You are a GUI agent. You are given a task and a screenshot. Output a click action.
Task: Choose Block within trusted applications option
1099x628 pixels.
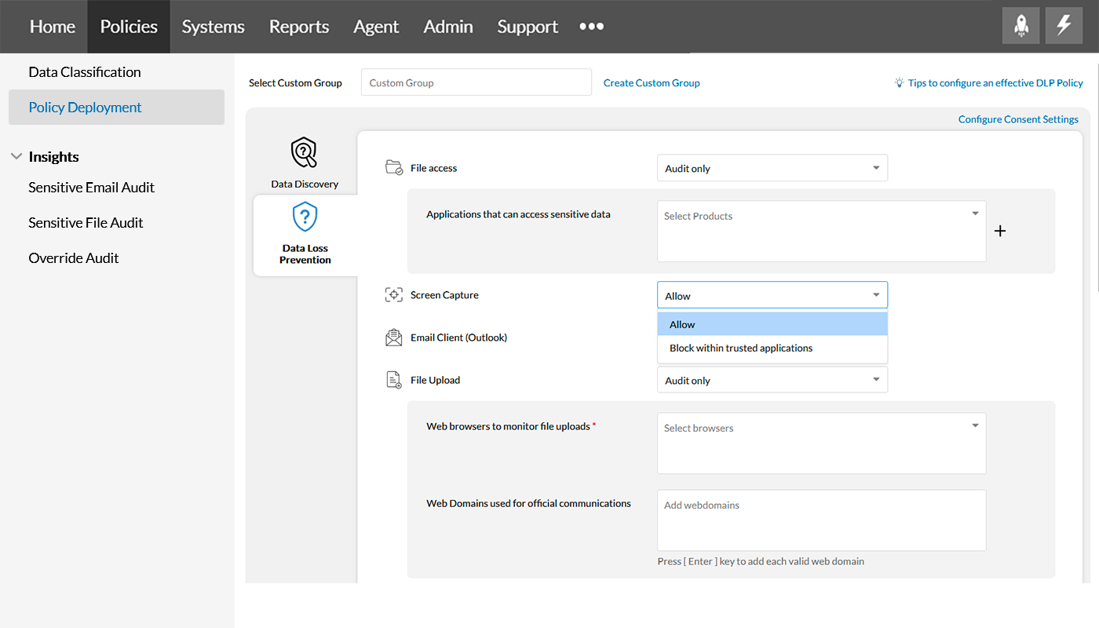point(741,348)
